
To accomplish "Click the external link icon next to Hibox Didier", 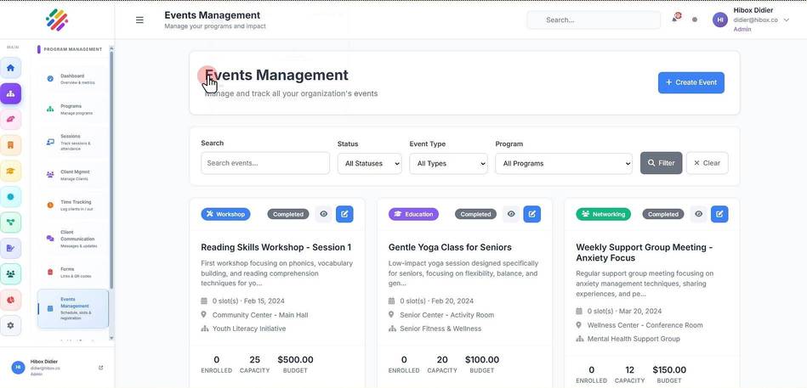I will (x=101, y=368).
